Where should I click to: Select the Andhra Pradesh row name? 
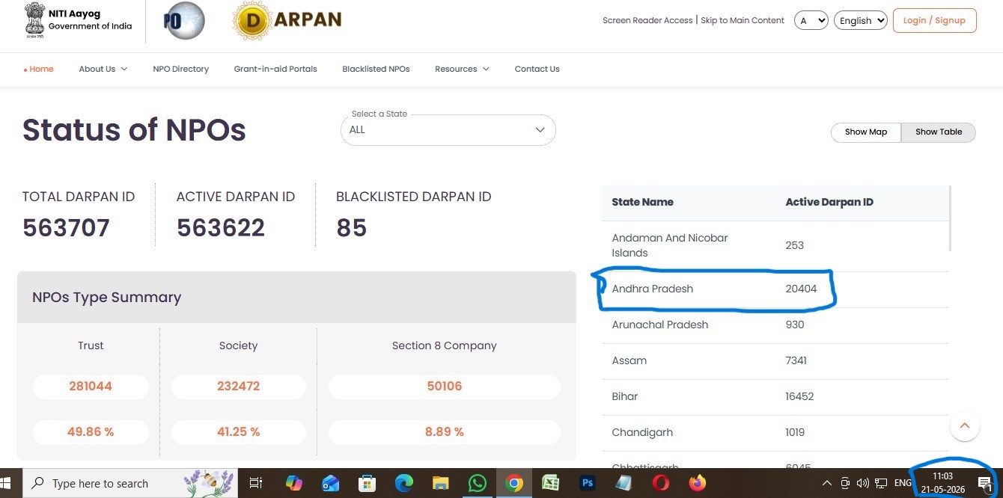click(x=652, y=289)
